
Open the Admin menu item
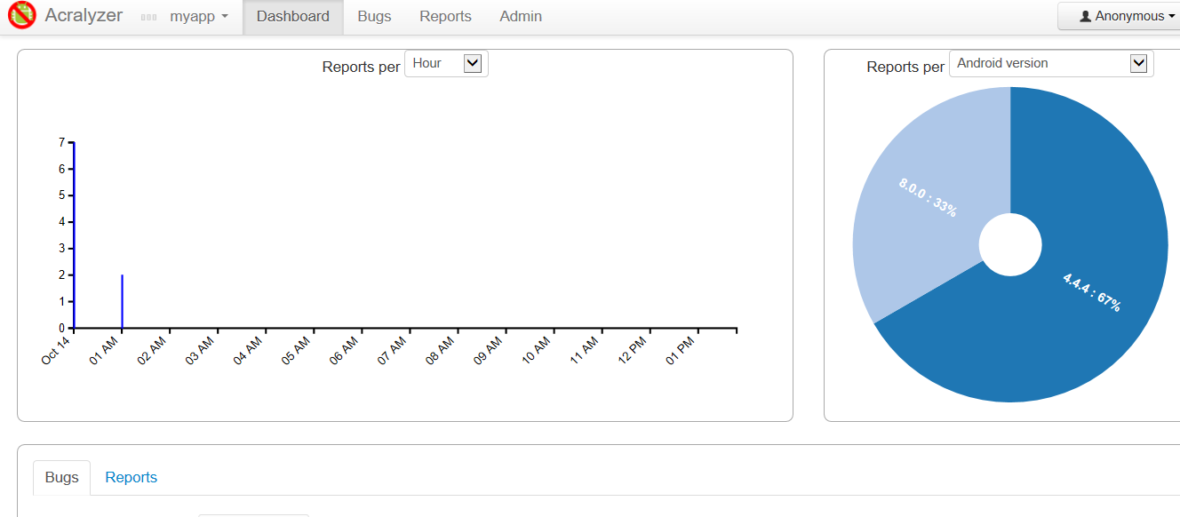tap(521, 17)
